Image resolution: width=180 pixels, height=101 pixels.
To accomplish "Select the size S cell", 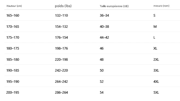I will coord(154,16).
